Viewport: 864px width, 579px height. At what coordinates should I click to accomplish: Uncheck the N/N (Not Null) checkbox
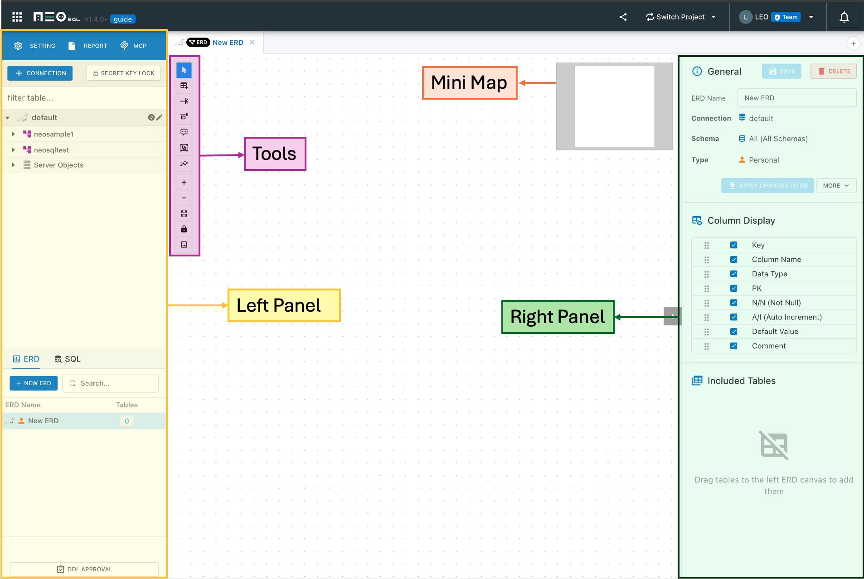(x=733, y=303)
